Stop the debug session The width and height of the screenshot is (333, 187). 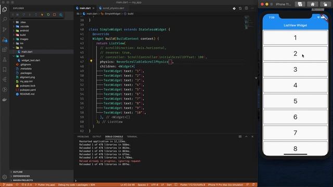[54, 15]
